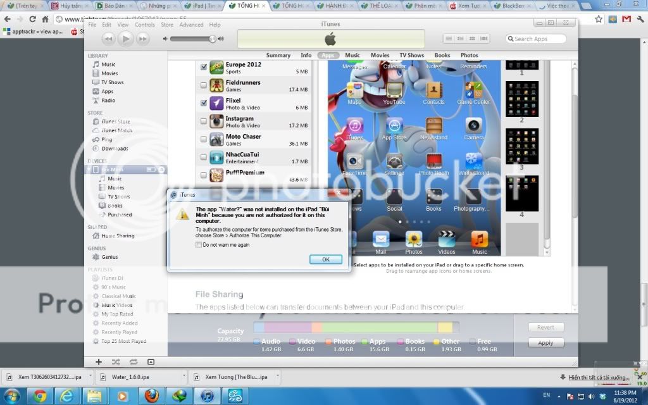
Task: Click the Contacts app icon
Action: pos(433,90)
